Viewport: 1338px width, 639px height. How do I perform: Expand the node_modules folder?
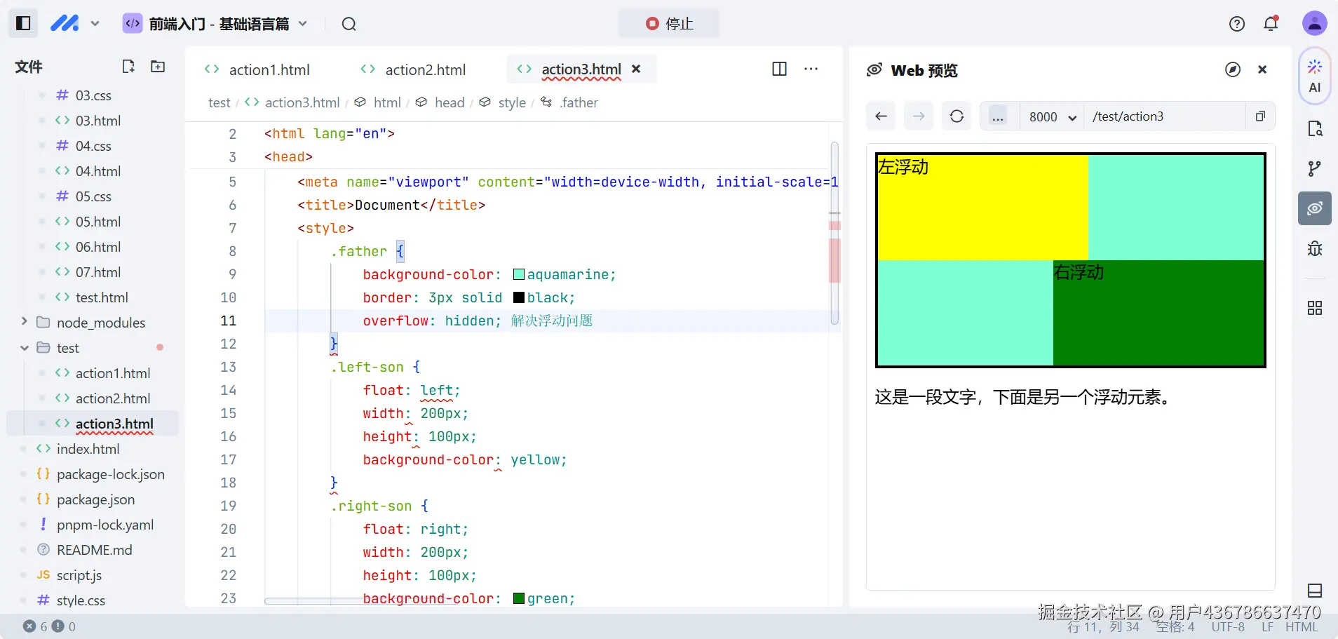pyautogui.click(x=23, y=322)
